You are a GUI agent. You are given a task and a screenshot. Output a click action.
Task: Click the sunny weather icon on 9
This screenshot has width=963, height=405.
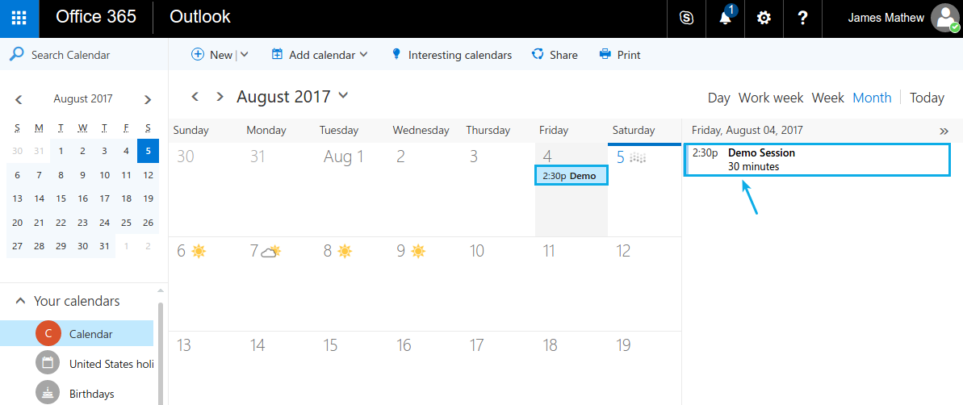pos(418,251)
